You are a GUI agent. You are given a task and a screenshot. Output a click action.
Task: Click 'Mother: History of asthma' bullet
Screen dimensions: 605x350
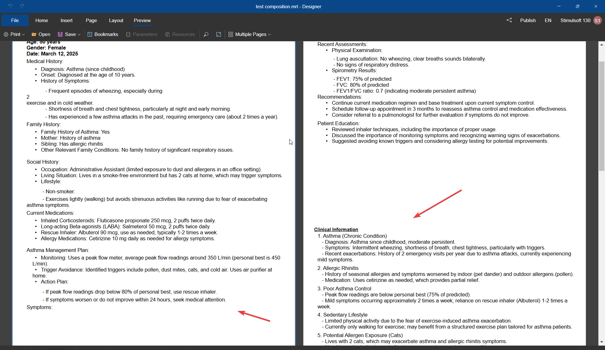(x=71, y=138)
